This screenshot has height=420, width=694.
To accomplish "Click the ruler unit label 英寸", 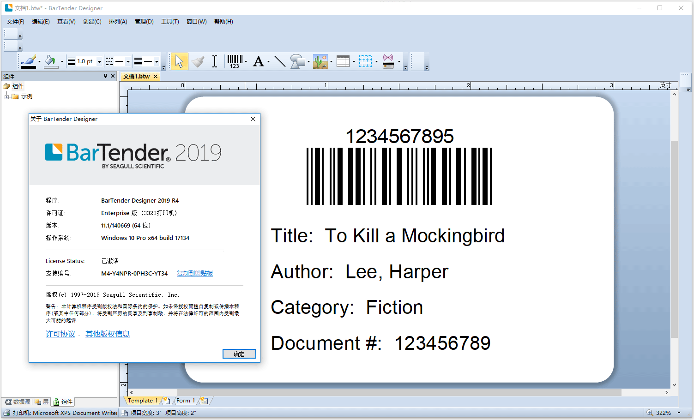I will point(665,85).
